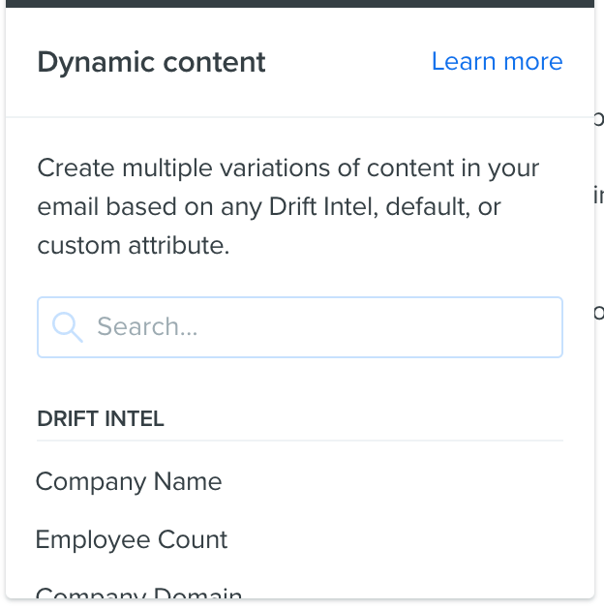The width and height of the screenshot is (604, 610).
Task: Click the DRIFT INTEL section header
Action: click(101, 419)
